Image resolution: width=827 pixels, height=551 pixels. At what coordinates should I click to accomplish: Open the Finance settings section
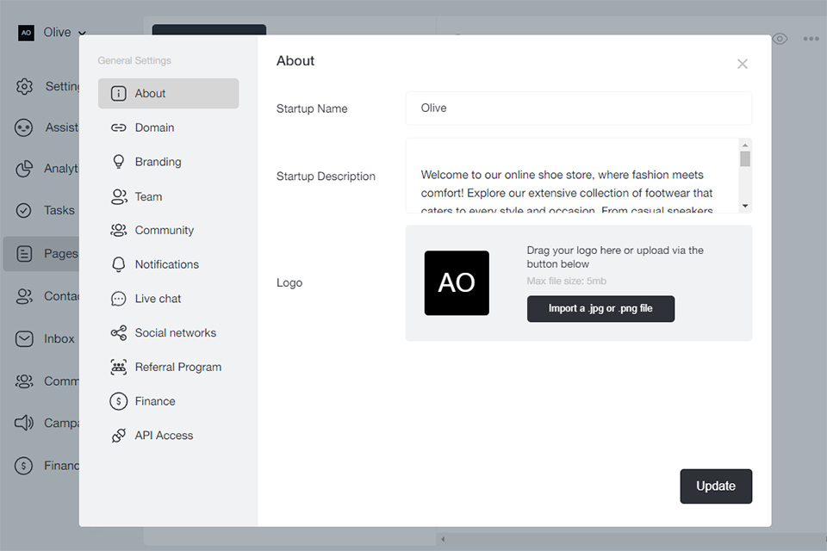coord(155,401)
